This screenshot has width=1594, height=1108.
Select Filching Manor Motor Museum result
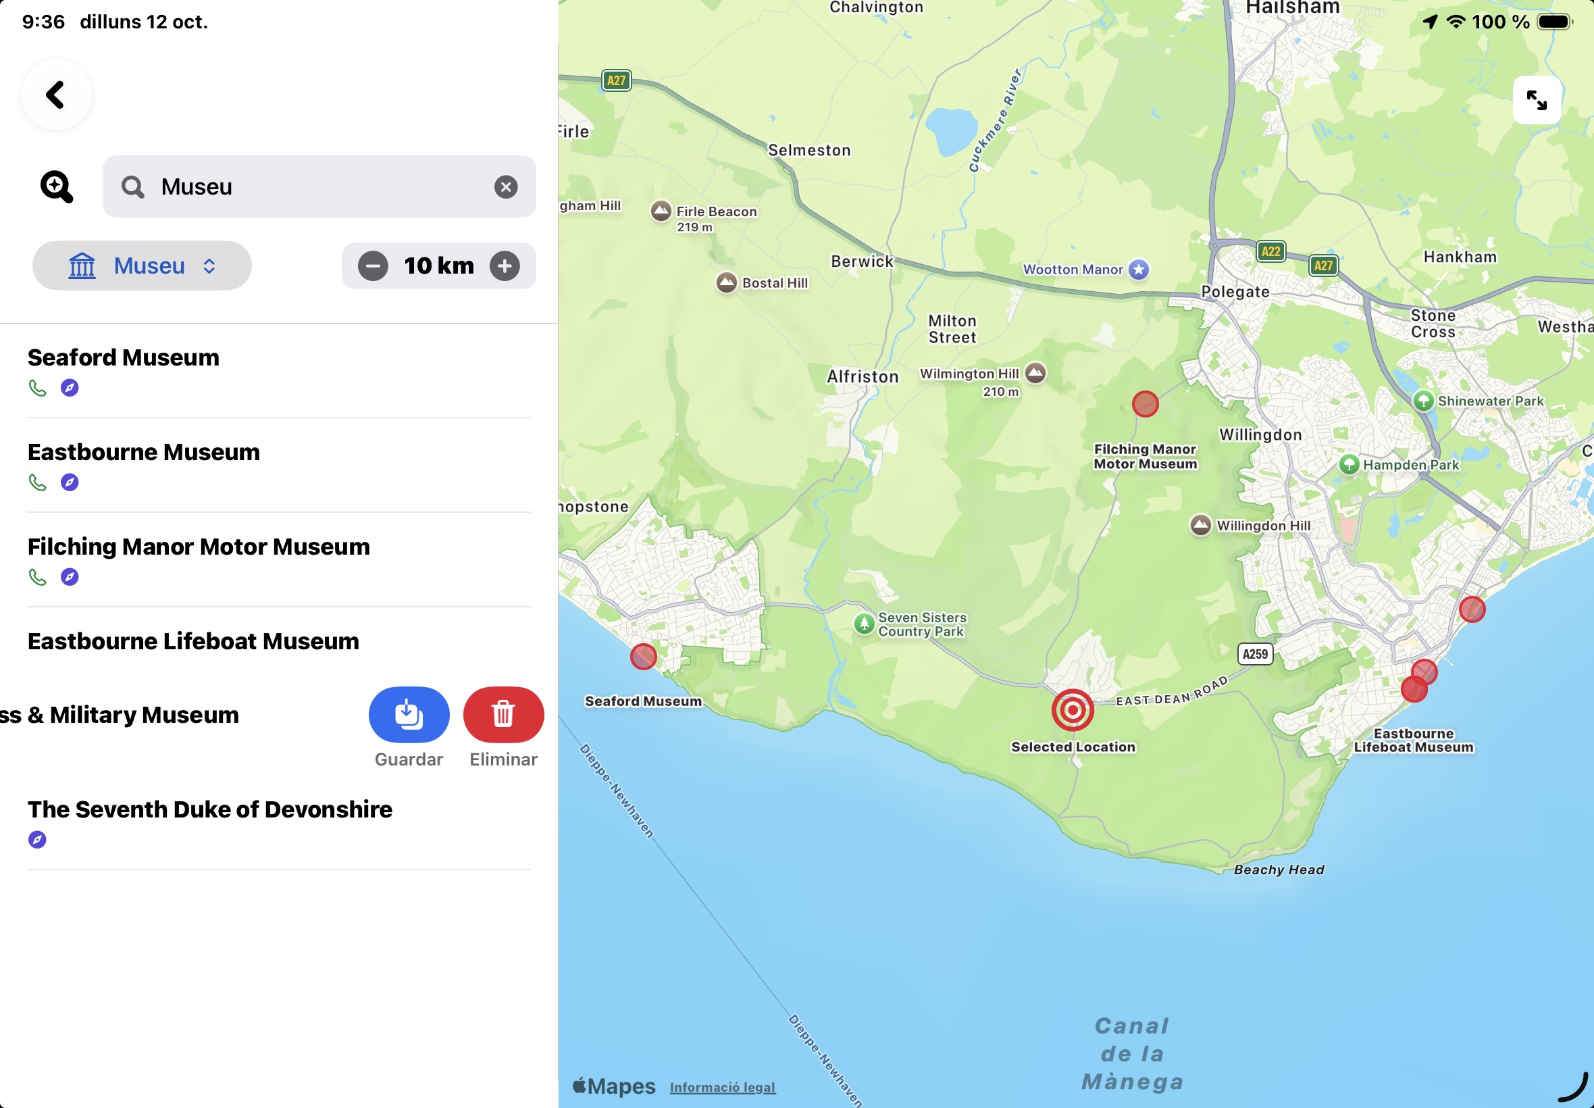tap(279, 559)
